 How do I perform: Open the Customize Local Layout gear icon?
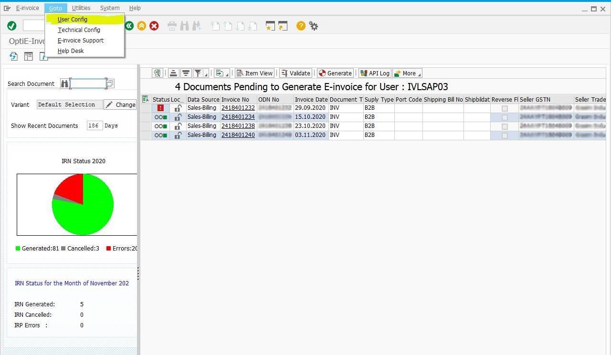click(314, 26)
